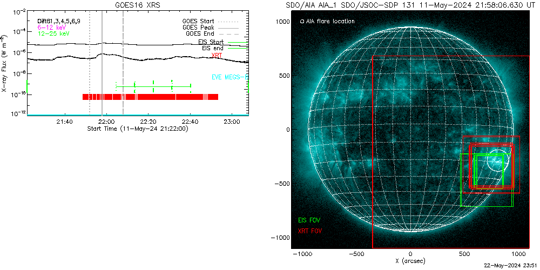Click the XRT FOV legend label
Screen dimensions: 540x270
(310, 231)
